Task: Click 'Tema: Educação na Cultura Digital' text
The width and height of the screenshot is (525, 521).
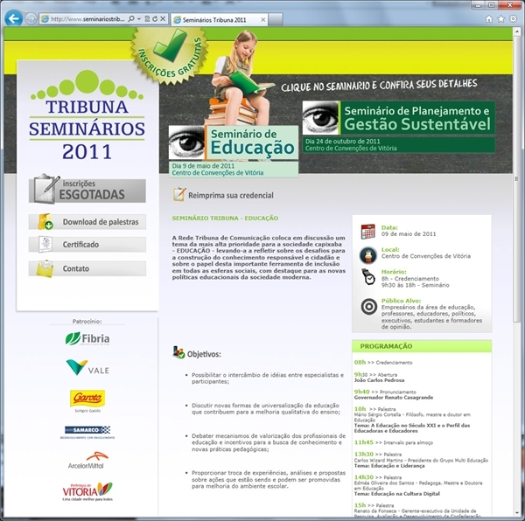Action: coord(396,494)
